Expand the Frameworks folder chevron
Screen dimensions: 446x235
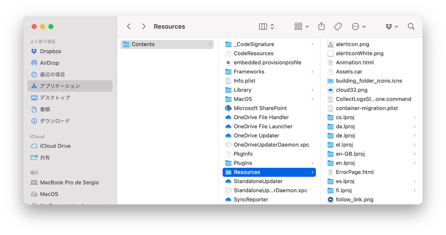click(312, 72)
